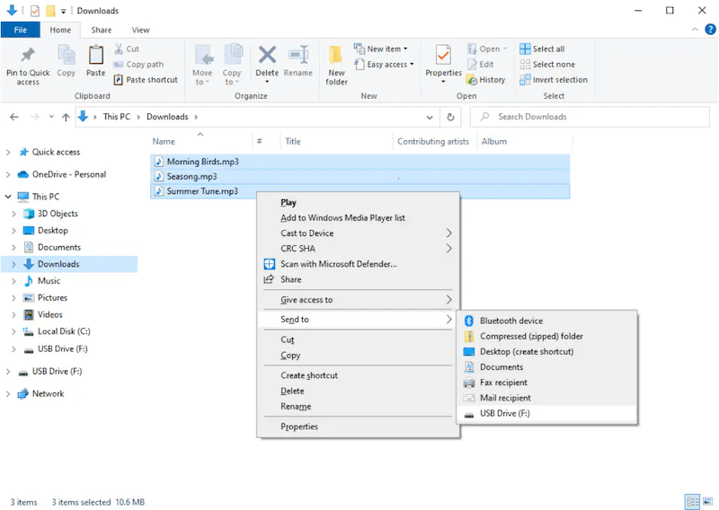
Task: Switch to large icons view in status bar
Action: pyautogui.click(x=706, y=502)
